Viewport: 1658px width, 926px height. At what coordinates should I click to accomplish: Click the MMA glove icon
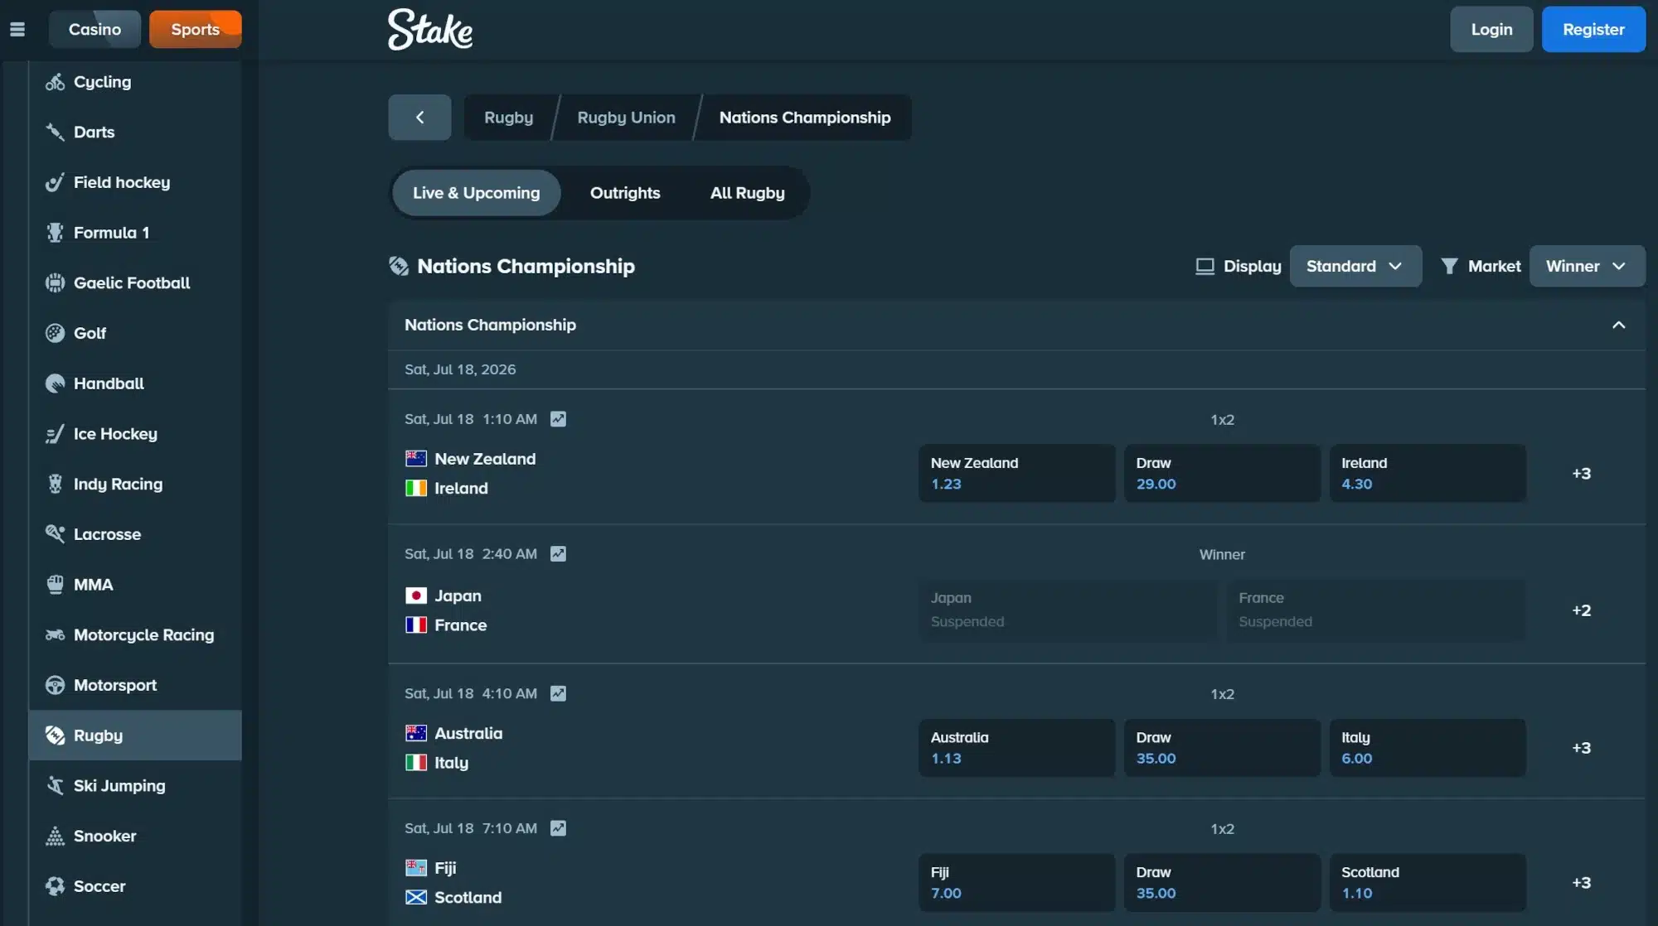(x=55, y=585)
